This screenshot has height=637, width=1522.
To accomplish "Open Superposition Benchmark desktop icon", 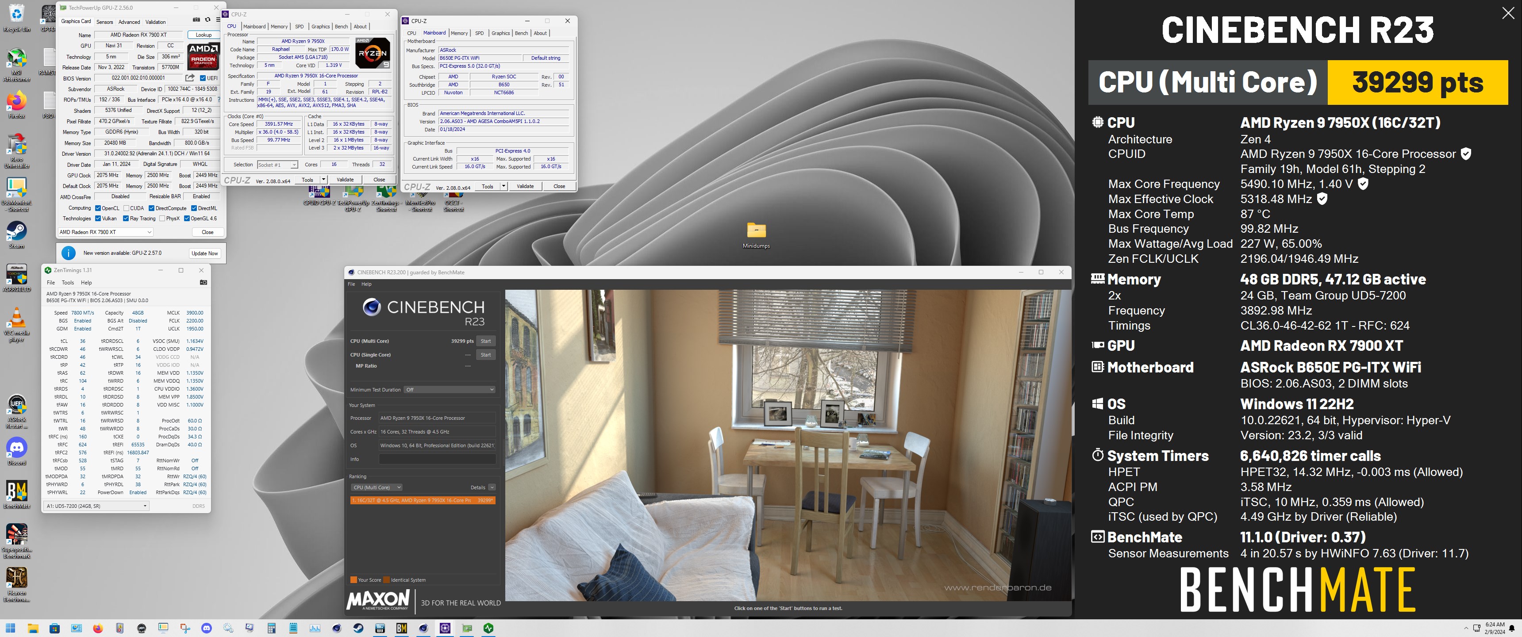I will [16, 541].
